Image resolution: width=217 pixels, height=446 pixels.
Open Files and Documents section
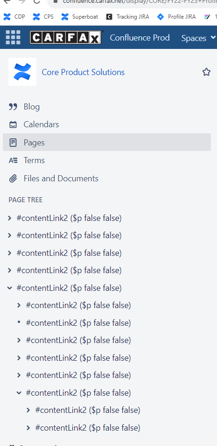61,178
